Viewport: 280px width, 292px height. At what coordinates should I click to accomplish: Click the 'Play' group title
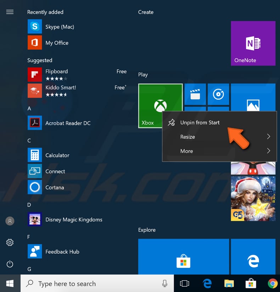click(143, 75)
